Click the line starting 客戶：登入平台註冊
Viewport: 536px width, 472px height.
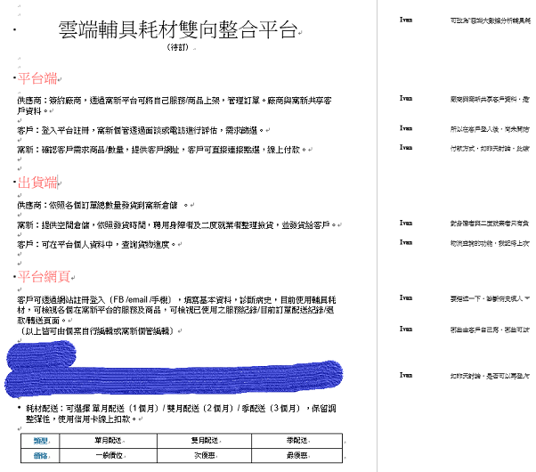pos(141,130)
